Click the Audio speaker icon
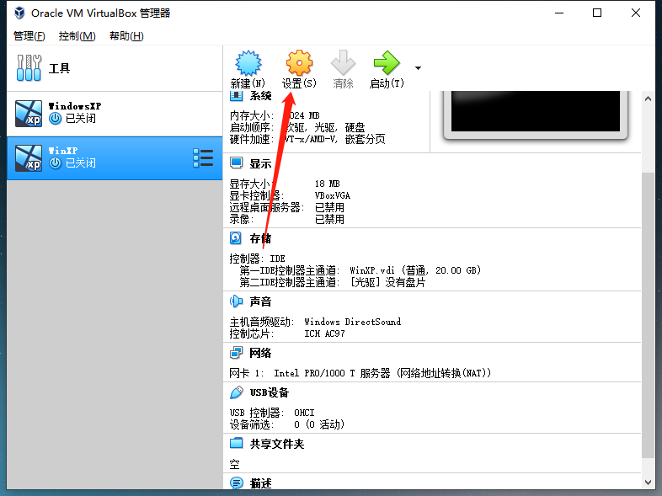Viewport: 662px width, 496px height. tap(237, 301)
